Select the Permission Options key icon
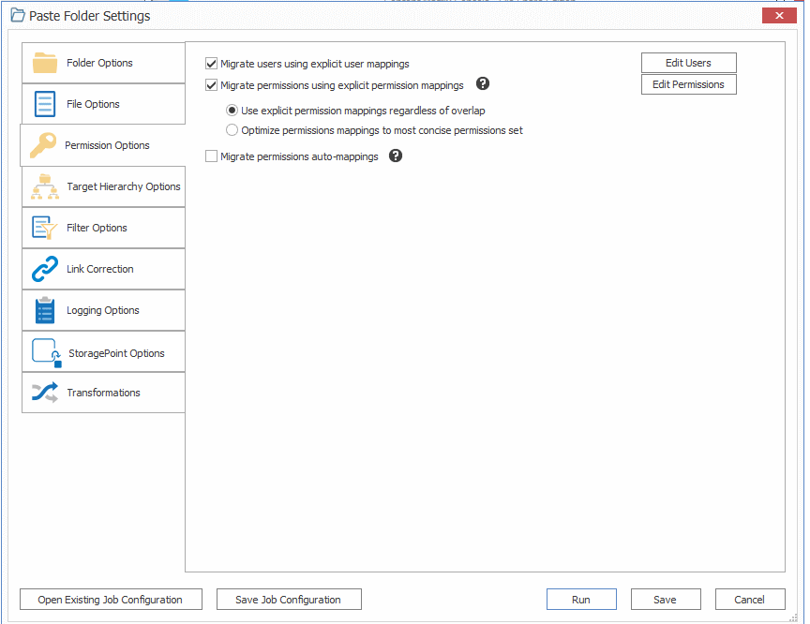Screen dimensions: 810x624 click(44, 145)
